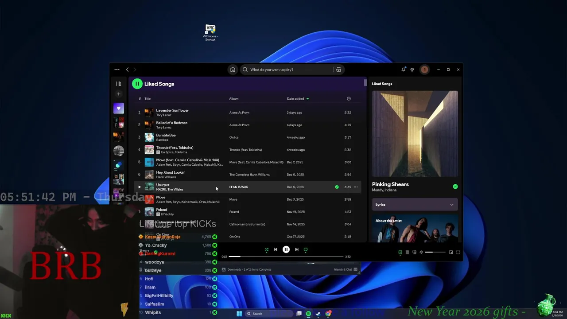
Task: Sort by Date added column header
Action: pyautogui.click(x=298, y=98)
